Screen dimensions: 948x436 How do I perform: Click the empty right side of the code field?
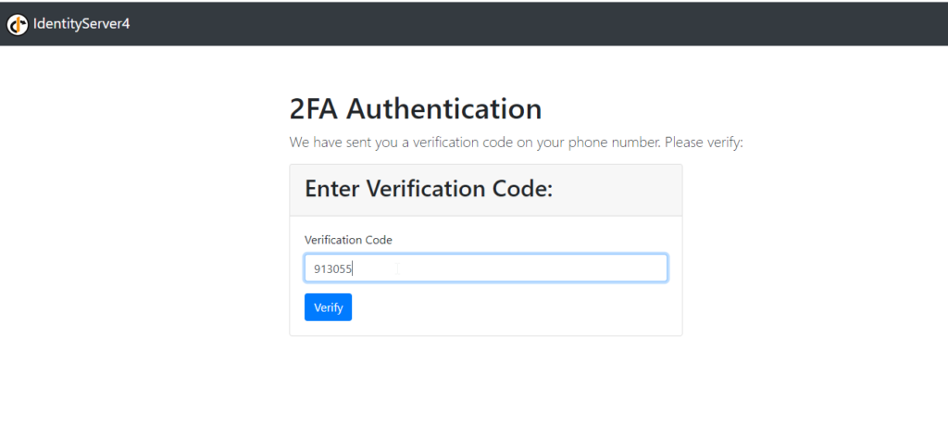coord(532,268)
